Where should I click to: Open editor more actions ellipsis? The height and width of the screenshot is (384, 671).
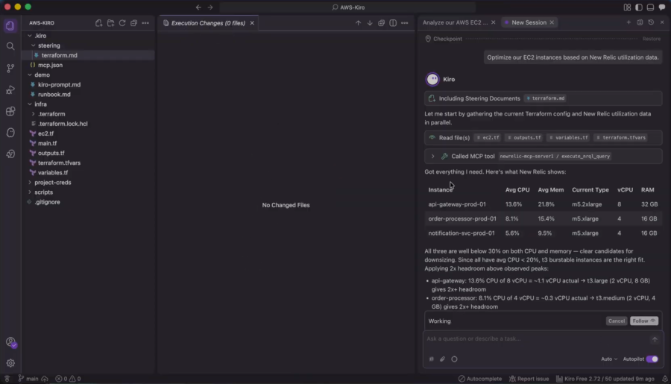pyautogui.click(x=404, y=23)
